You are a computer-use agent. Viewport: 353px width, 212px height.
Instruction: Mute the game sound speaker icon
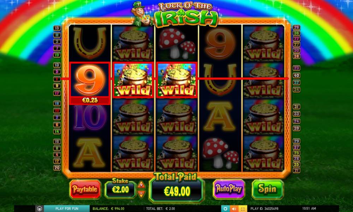234,208
